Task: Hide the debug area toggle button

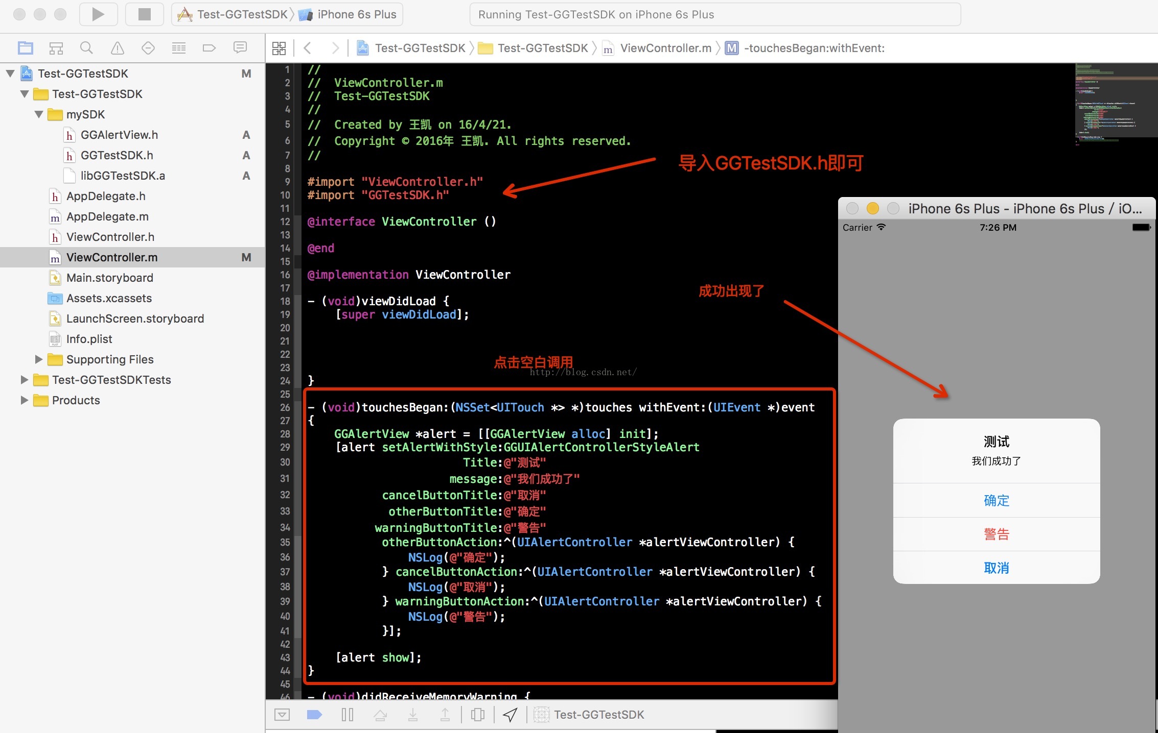Action: (282, 715)
